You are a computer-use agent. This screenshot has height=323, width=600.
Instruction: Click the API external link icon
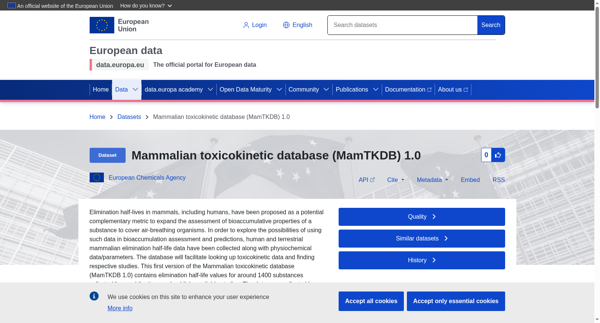click(372, 180)
